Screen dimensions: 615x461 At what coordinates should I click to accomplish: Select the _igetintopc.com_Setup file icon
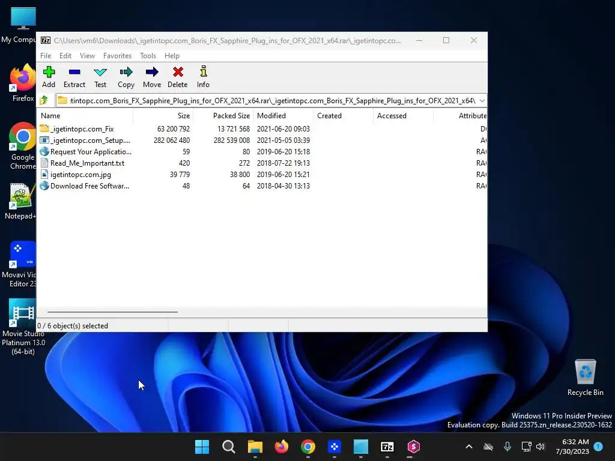[44, 140]
